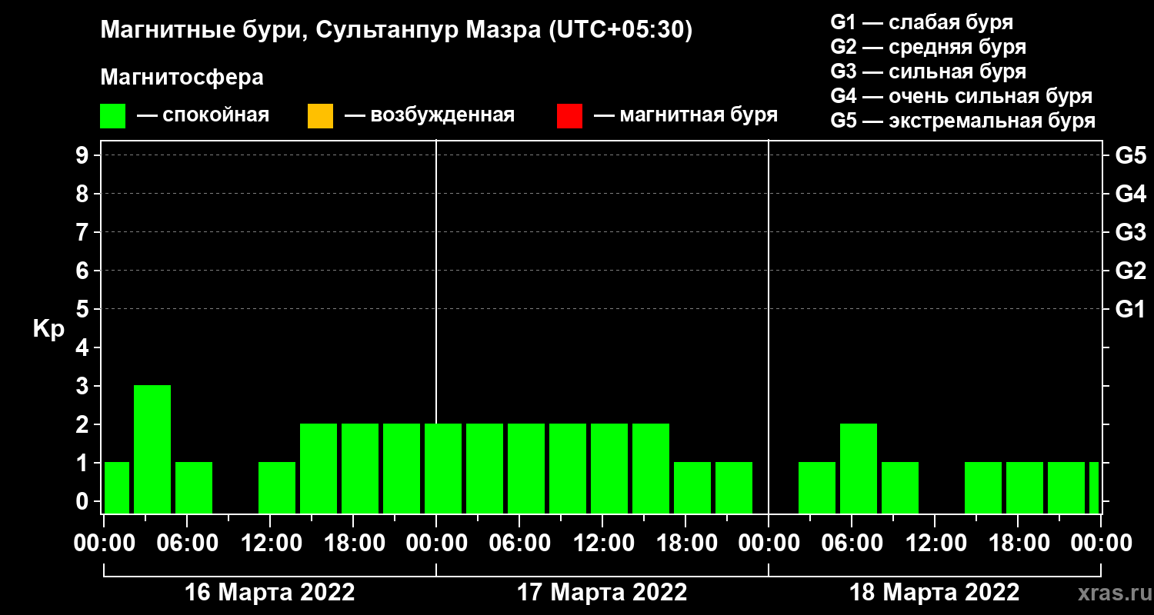
Task: Click the bar starting at 00:00 on 17 March
Action: 443,468
